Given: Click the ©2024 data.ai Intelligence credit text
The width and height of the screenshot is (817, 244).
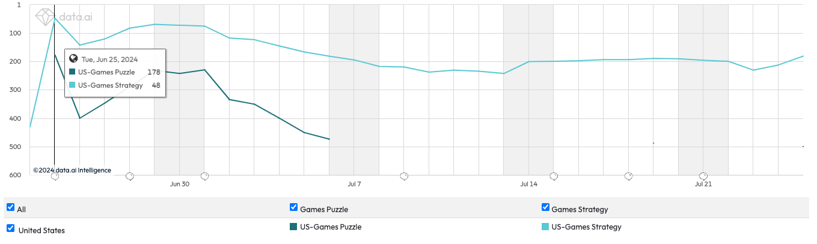Looking at the screenshot, I should point(72,170).
